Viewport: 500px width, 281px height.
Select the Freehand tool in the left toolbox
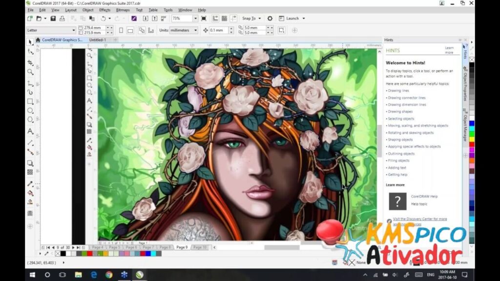(x=30, y=83)
